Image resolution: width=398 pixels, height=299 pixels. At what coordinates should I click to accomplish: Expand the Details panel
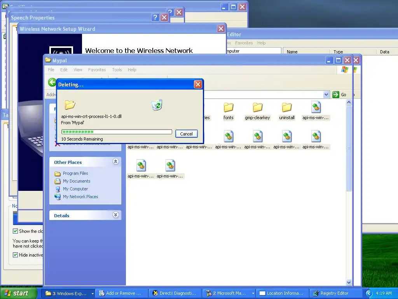pos(115,215)
